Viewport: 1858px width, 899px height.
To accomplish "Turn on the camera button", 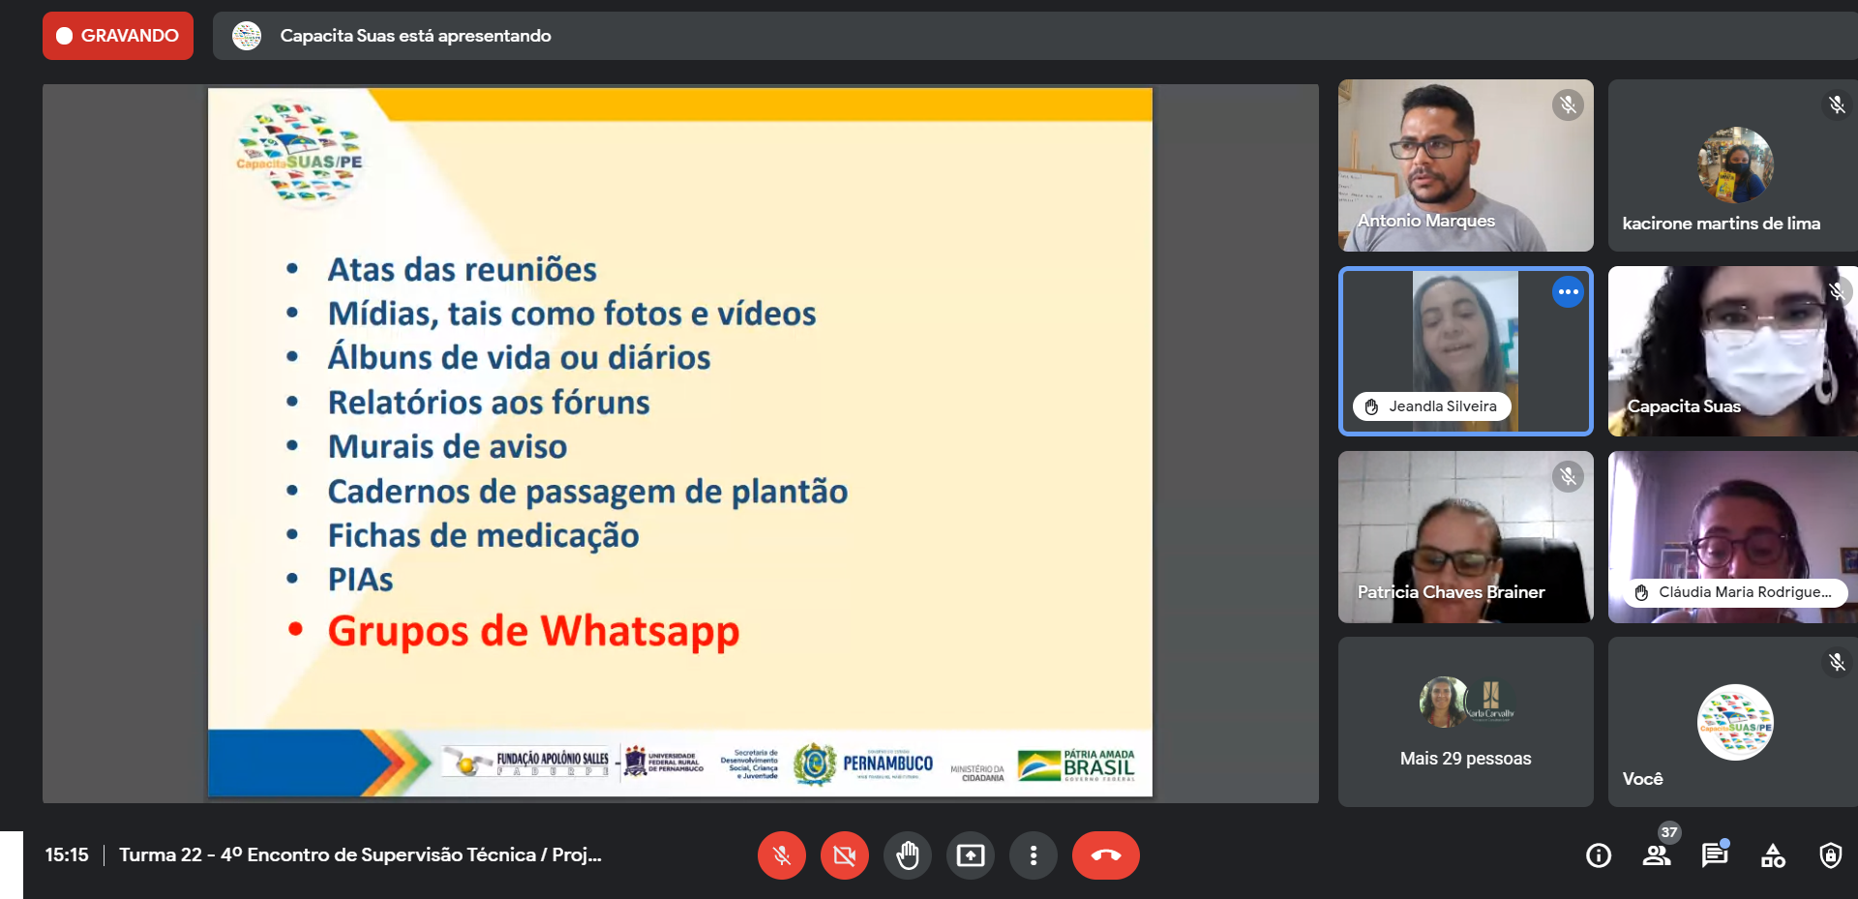I will 844,855.
